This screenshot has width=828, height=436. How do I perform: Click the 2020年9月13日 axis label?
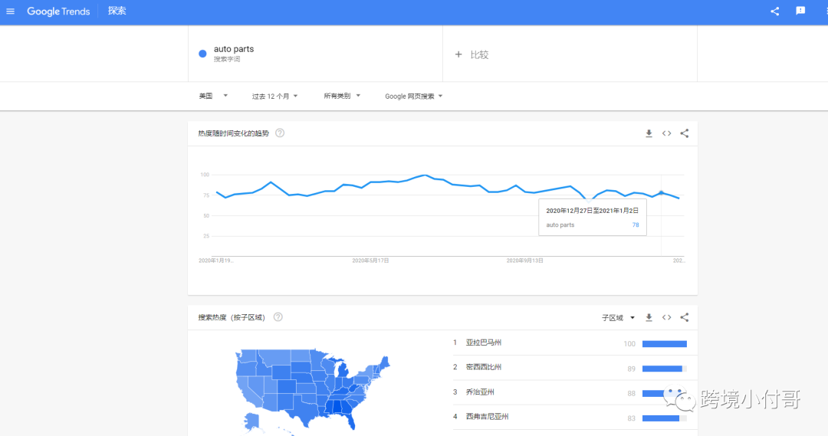pyautogui.click(x=525, y=261)
